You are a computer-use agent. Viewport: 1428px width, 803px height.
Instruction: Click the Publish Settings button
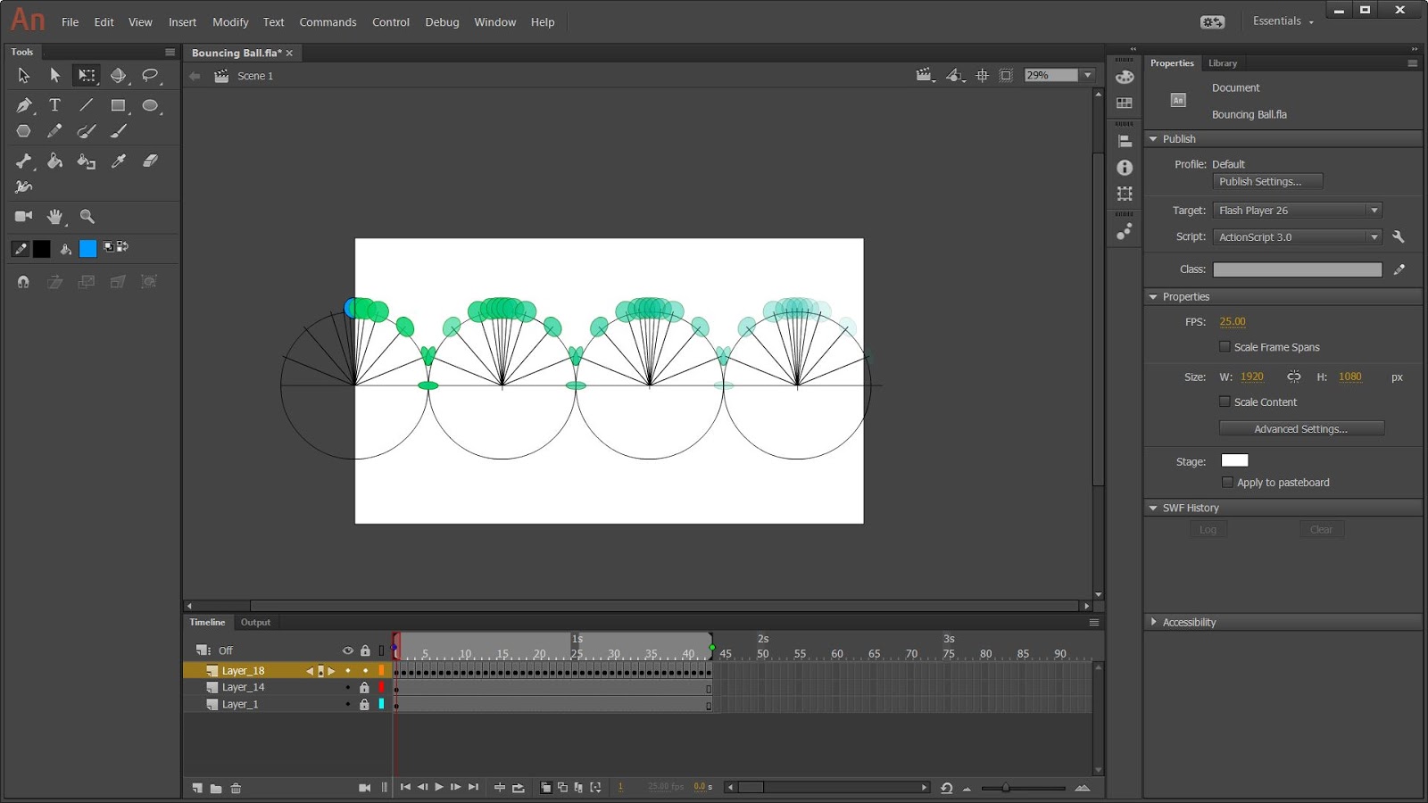point(1267,180)
